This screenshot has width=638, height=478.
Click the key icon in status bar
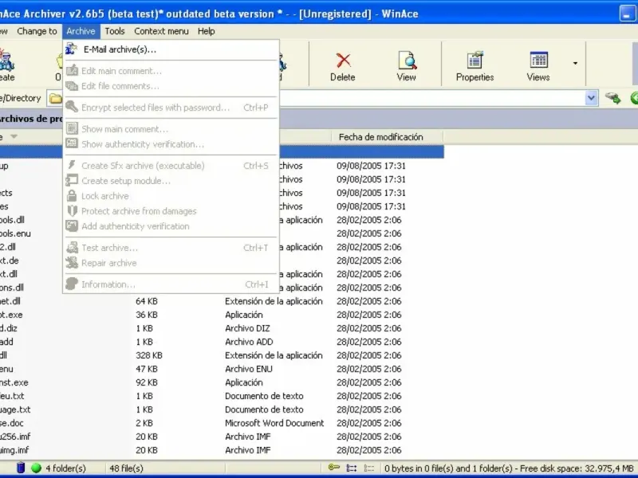[x=334, y=468]
